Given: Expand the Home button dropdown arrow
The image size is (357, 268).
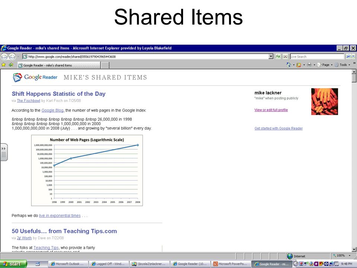Looking at the screenshot, I should coord(293,65).
